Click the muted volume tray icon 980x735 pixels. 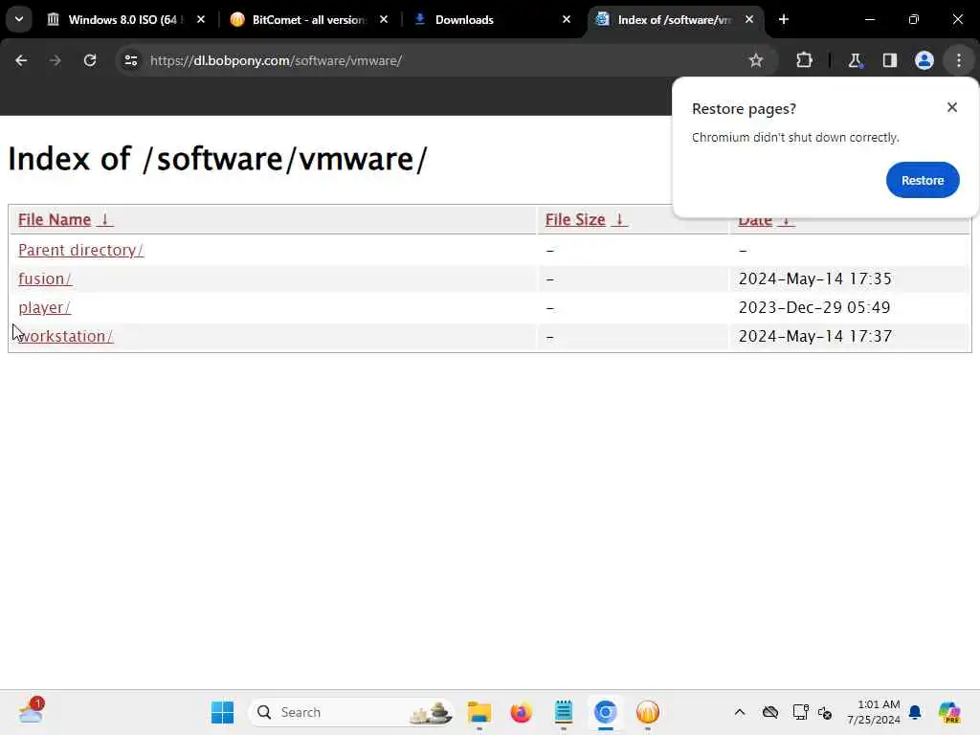[x=825, y=712]
